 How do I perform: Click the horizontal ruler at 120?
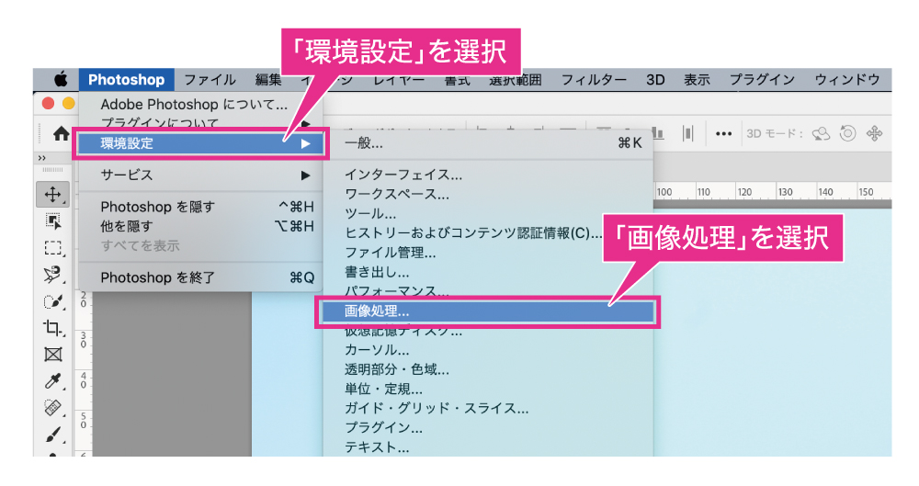[744, 192]
